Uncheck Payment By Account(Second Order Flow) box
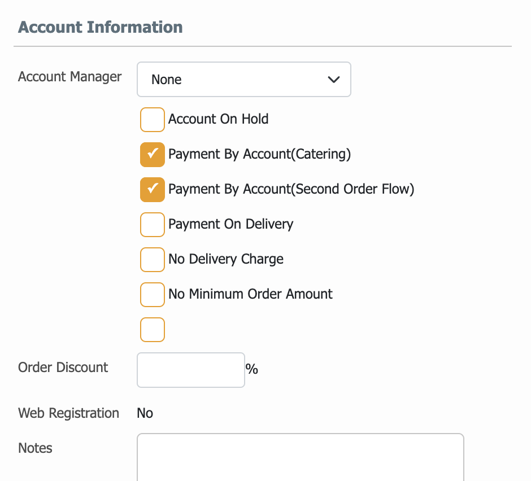This screenshot has height=481, width=531. (153, 190)
